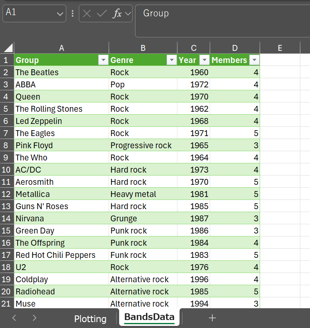Select empty cell E1

280,60
